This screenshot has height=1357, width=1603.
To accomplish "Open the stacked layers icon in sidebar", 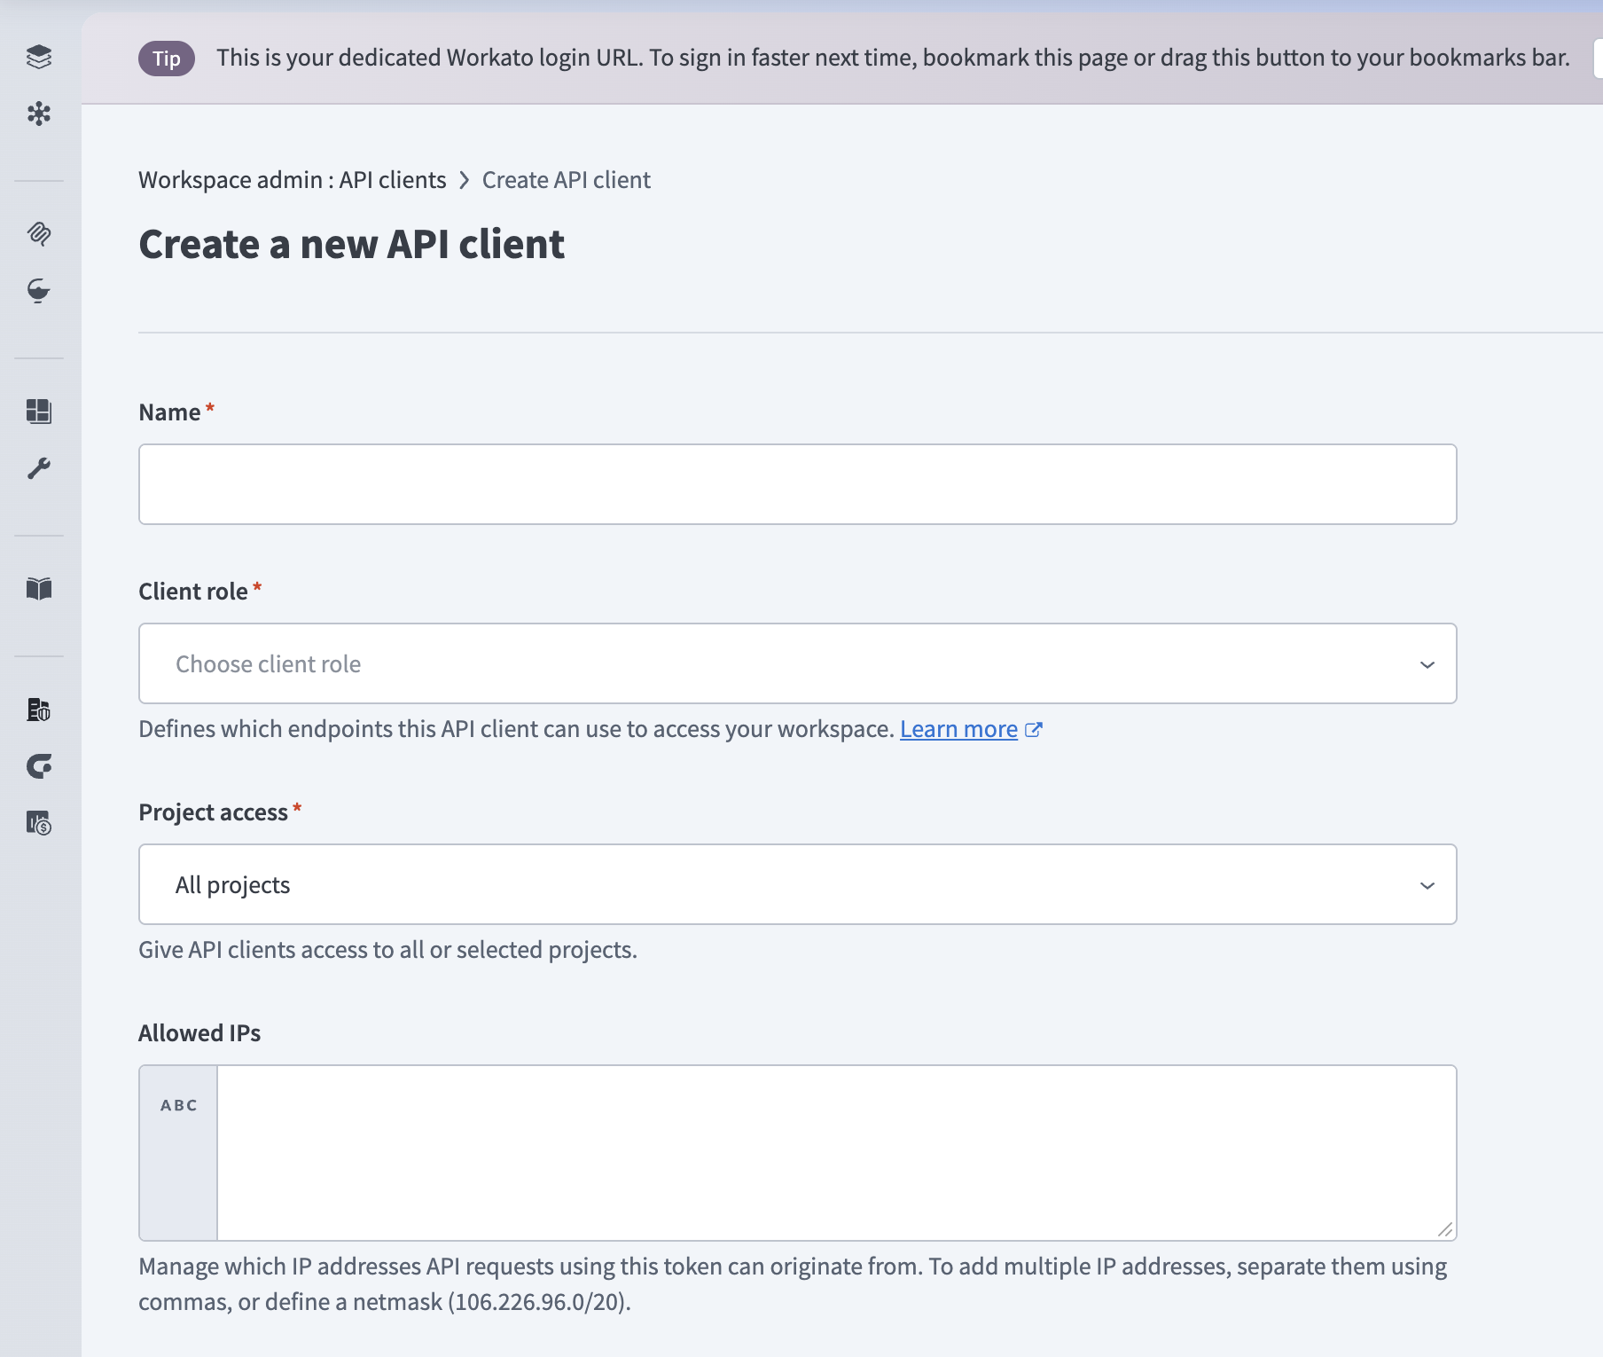I will tap(39, 57).
